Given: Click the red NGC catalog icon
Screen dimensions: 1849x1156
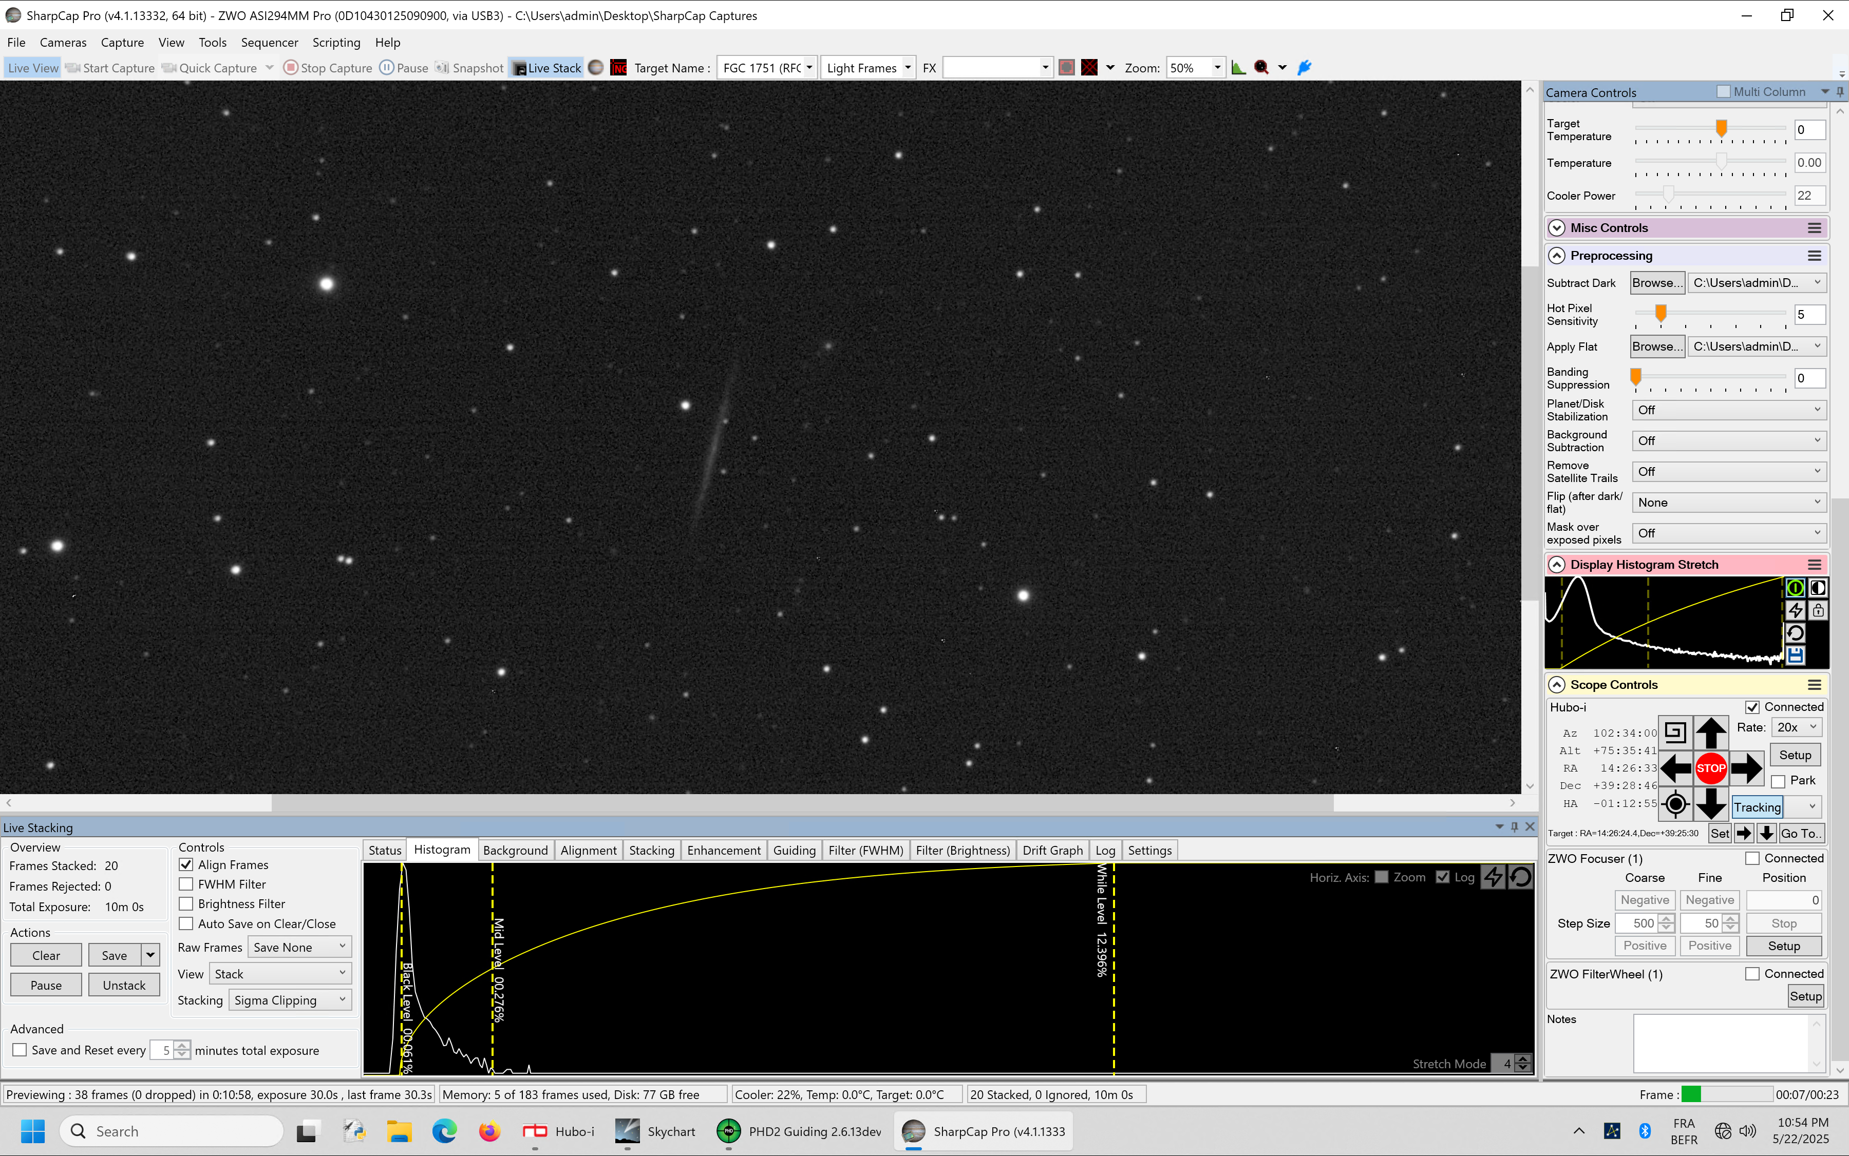Looking at the screenshot, I should (619, 67).
